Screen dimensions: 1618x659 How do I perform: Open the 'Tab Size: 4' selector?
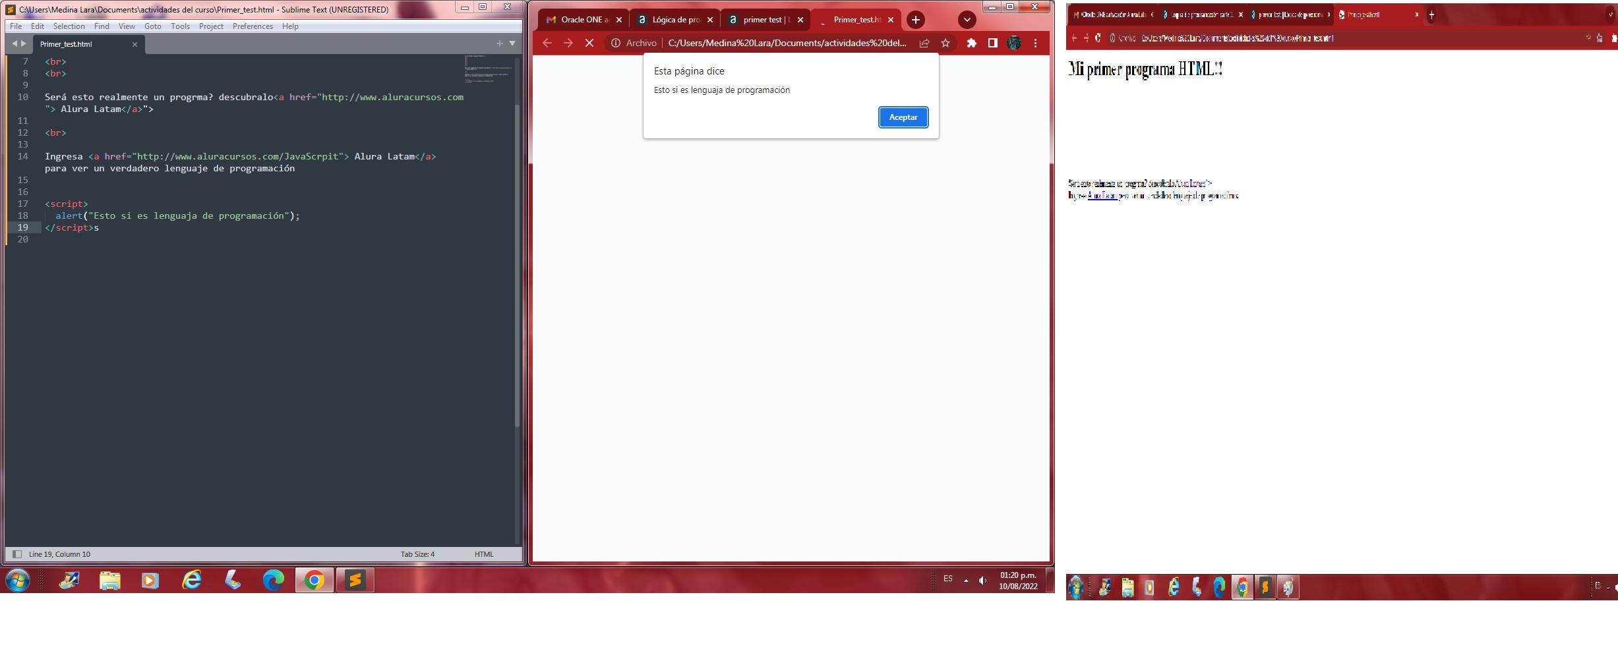coord(417,554)
